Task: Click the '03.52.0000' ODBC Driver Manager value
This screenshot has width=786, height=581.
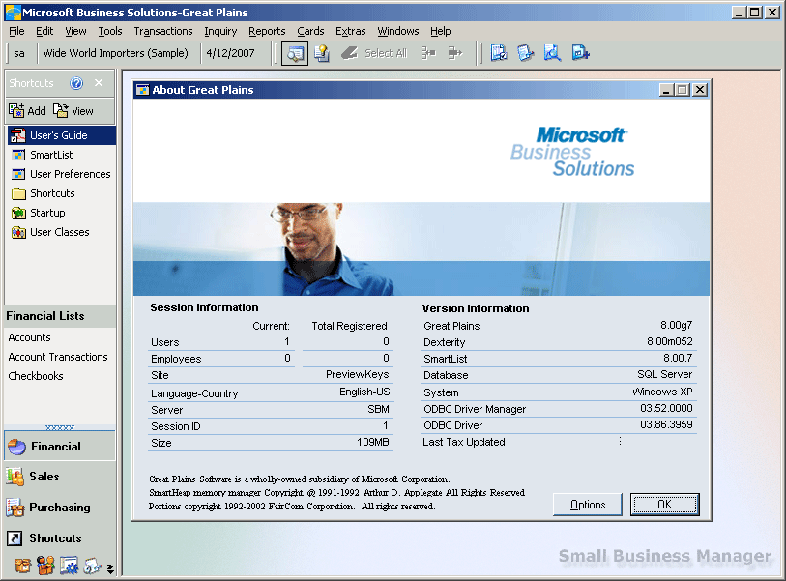Action: click(666, 408)
